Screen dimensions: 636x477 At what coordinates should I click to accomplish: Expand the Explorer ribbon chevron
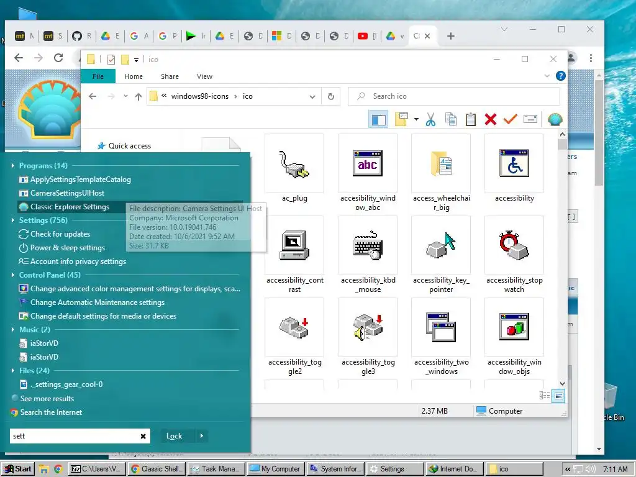[x=547, y=76]
